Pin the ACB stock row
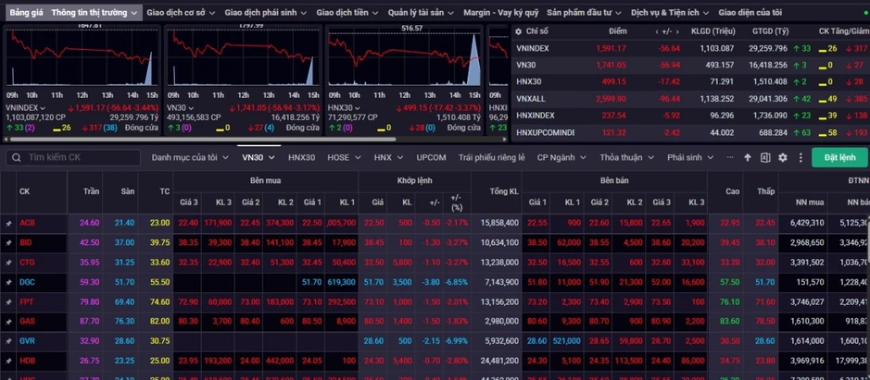Screen dimensions: 870x380 tap(8, 223)
